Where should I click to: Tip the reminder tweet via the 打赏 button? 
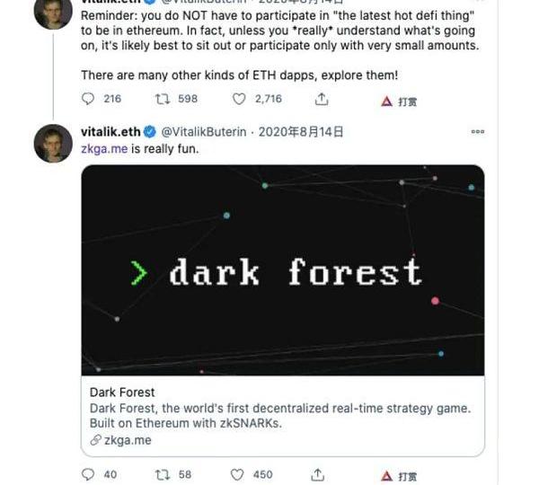point(400,101)
